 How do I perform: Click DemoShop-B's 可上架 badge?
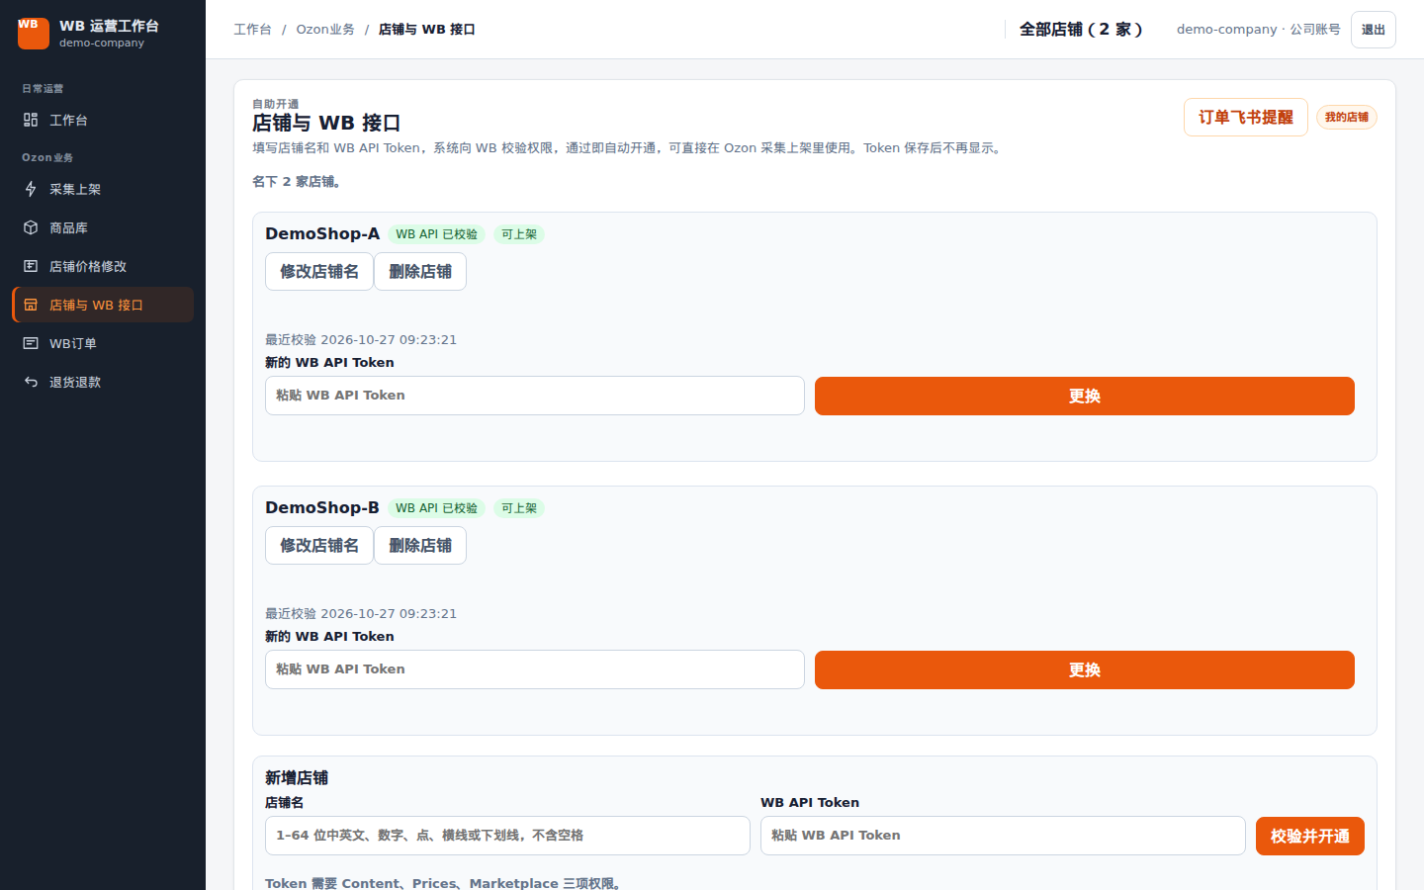click(519, 508)
